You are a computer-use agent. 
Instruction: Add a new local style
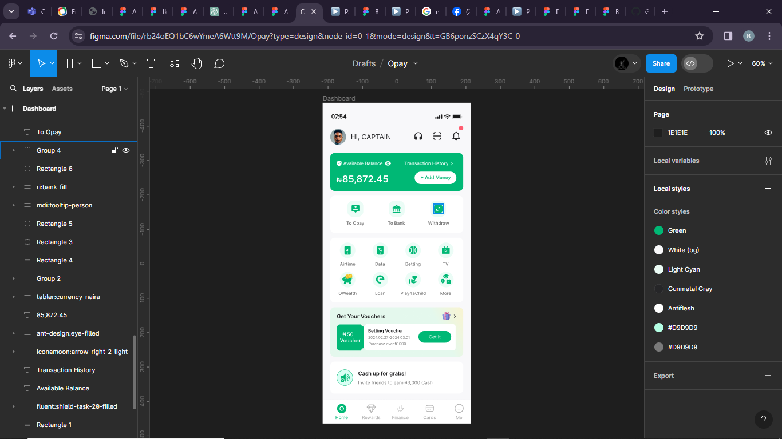[768, 189]
